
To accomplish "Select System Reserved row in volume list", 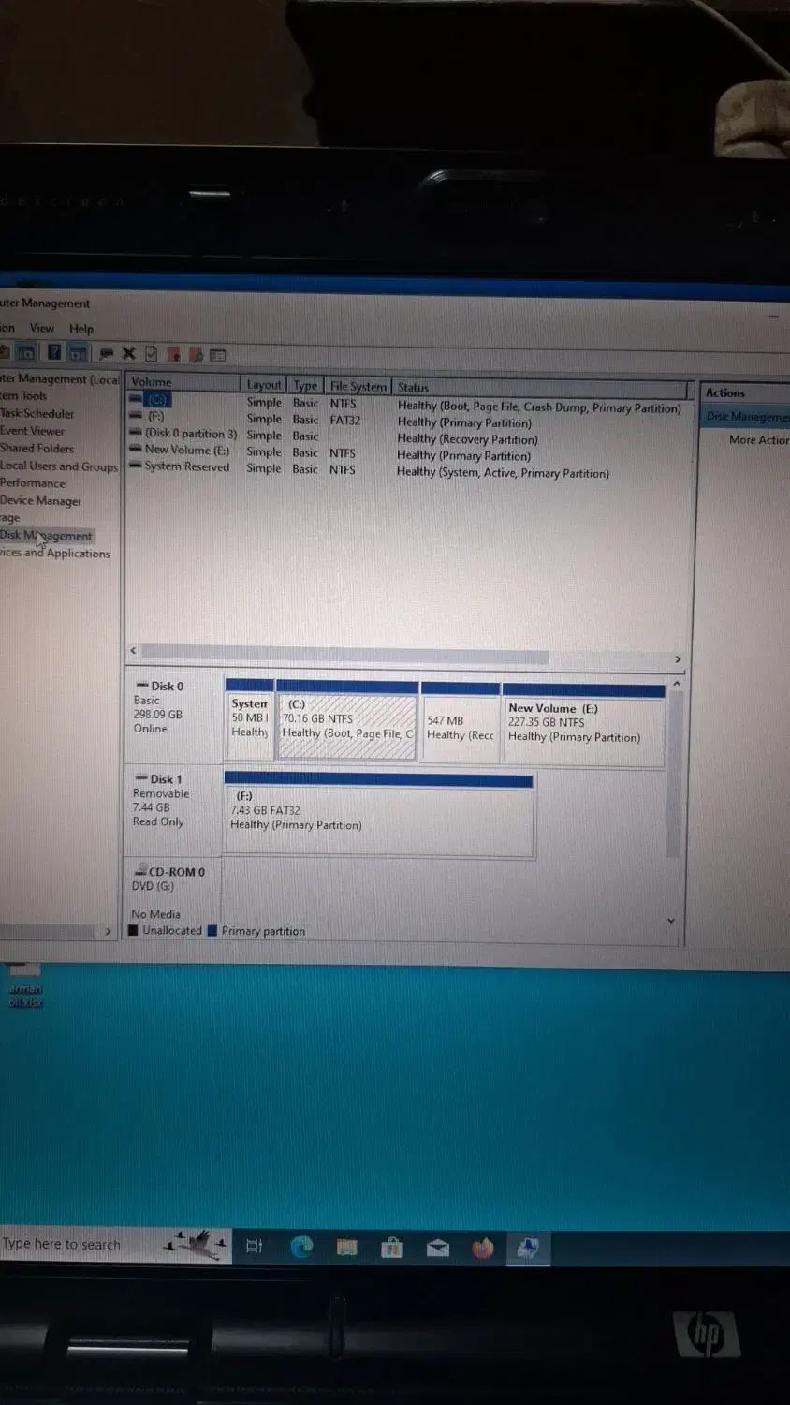I will [x=406, y=468].
